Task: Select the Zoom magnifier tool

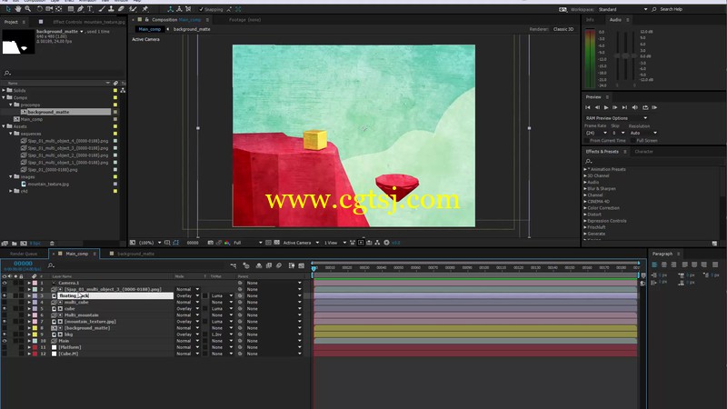Action: 28,9
